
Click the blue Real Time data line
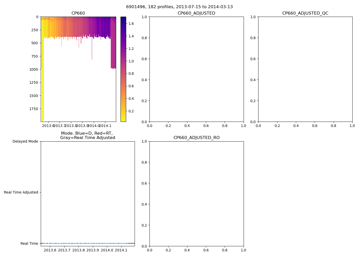(x=87, y=243)
